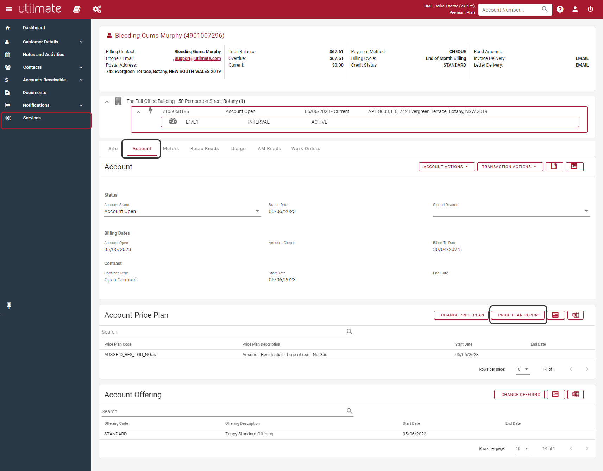Click the list view icon in Account header
The image size is (603, 471).
coord(574,167)
